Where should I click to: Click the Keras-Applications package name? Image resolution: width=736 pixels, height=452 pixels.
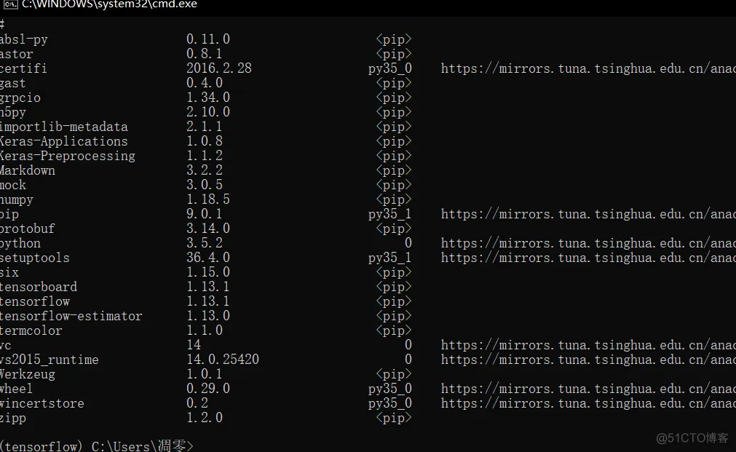[64, 141]
